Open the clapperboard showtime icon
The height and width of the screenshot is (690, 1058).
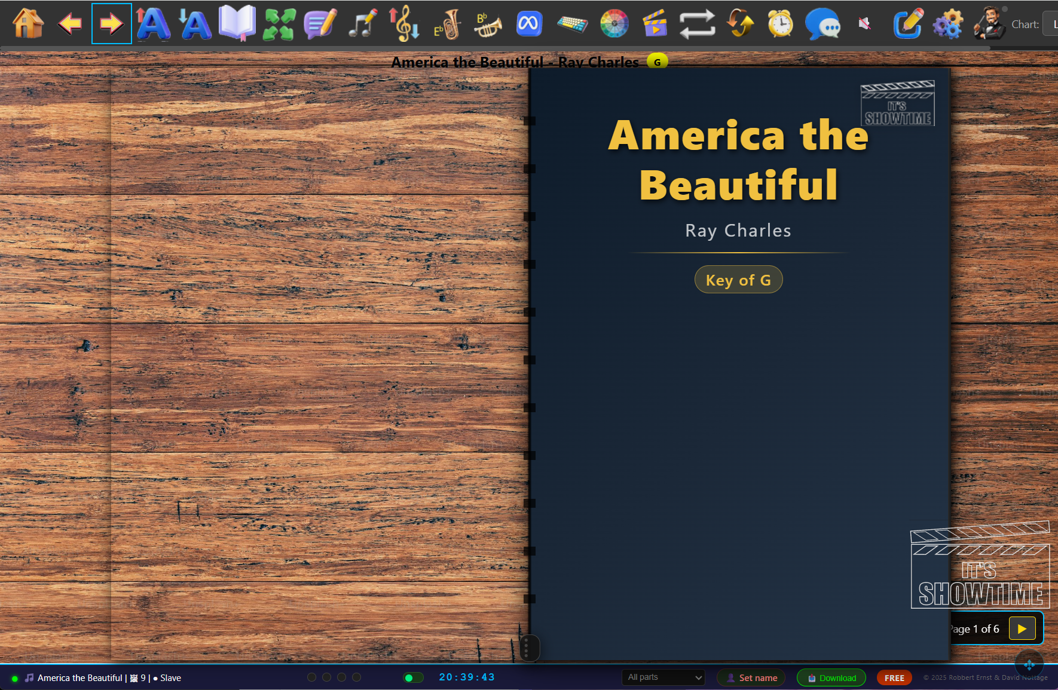pyautogui.click(x=655, y=24)
